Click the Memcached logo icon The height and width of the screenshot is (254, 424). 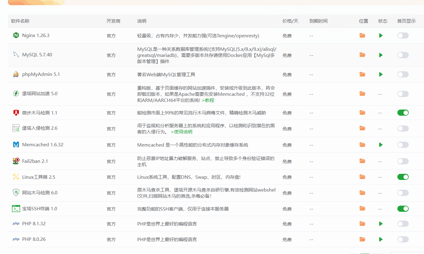[x=16, y=145]
